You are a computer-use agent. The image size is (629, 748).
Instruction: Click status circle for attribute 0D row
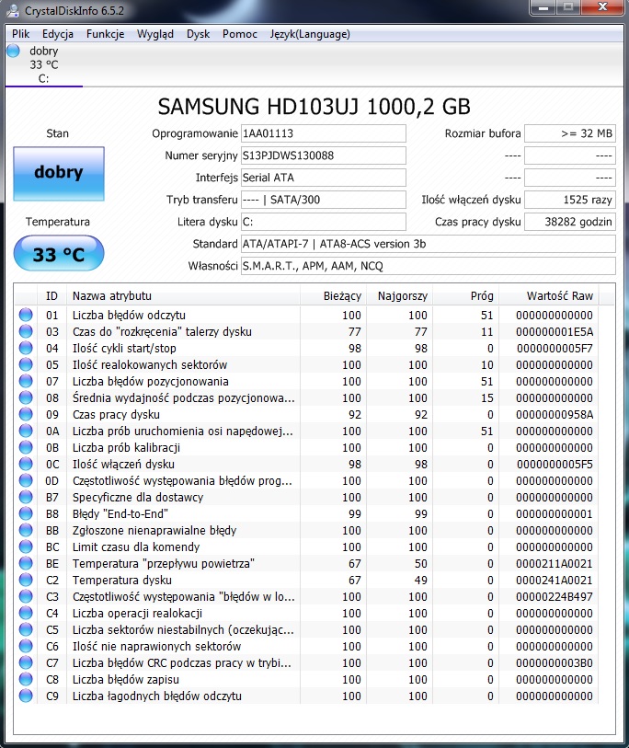coord(26,480)
